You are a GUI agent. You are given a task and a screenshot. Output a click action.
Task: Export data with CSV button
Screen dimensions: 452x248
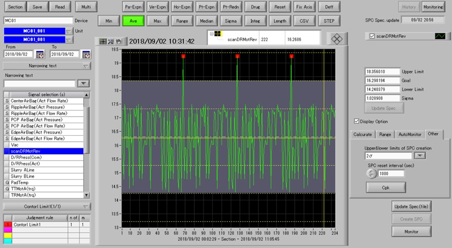(304, 21)
